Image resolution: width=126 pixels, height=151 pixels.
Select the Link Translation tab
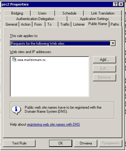[103, 13]
